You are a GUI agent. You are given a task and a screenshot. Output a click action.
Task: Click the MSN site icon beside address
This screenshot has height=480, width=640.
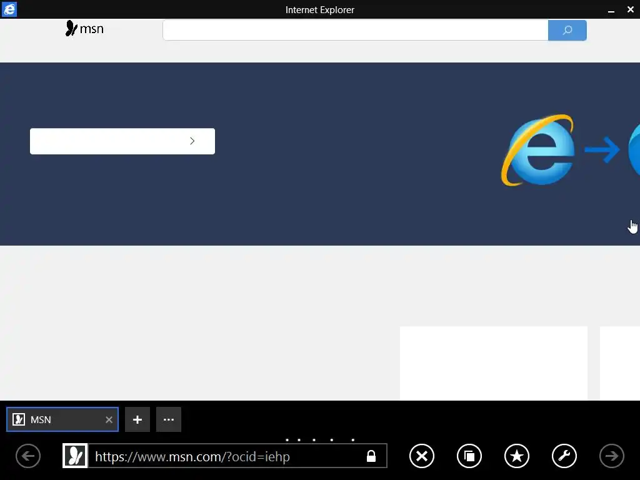tap(75, 456)
